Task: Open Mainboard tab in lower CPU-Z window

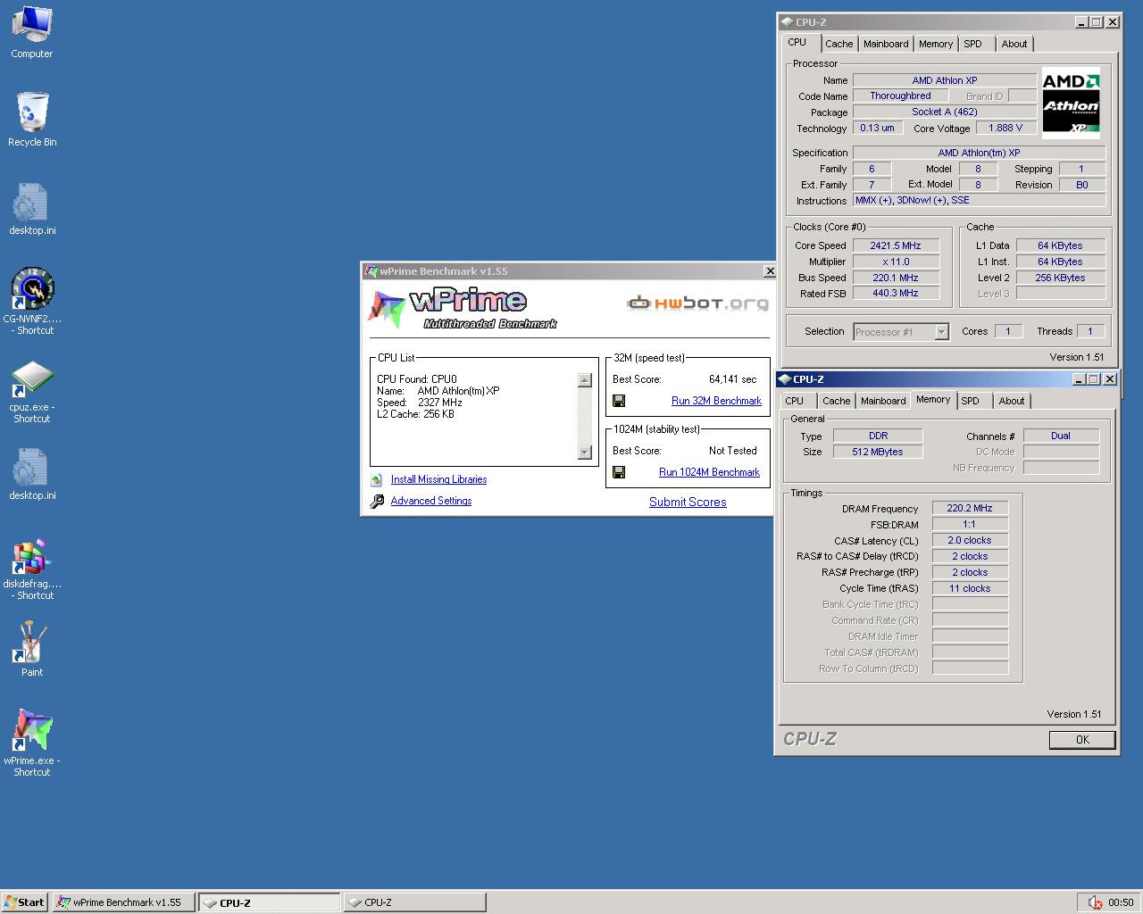Action: 883,401
